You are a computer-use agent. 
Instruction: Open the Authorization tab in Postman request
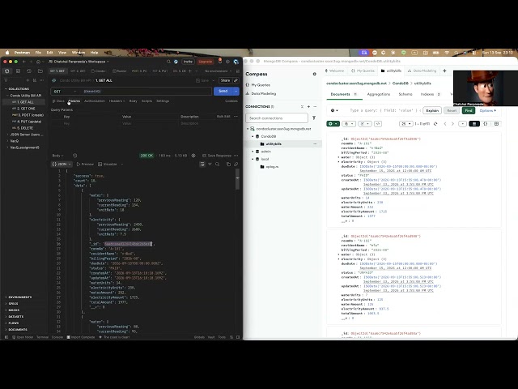tap(95, 100)
